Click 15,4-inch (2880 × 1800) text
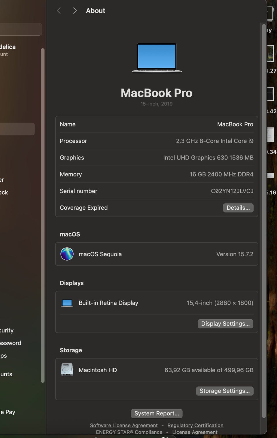The height and width of the screenshot is (438, 277). [x=220, y=303]
